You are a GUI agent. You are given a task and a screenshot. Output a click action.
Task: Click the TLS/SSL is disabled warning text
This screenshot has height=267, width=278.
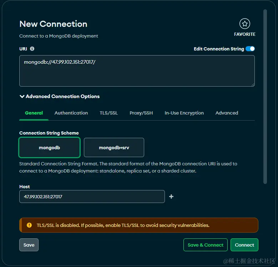coord(123,225)
